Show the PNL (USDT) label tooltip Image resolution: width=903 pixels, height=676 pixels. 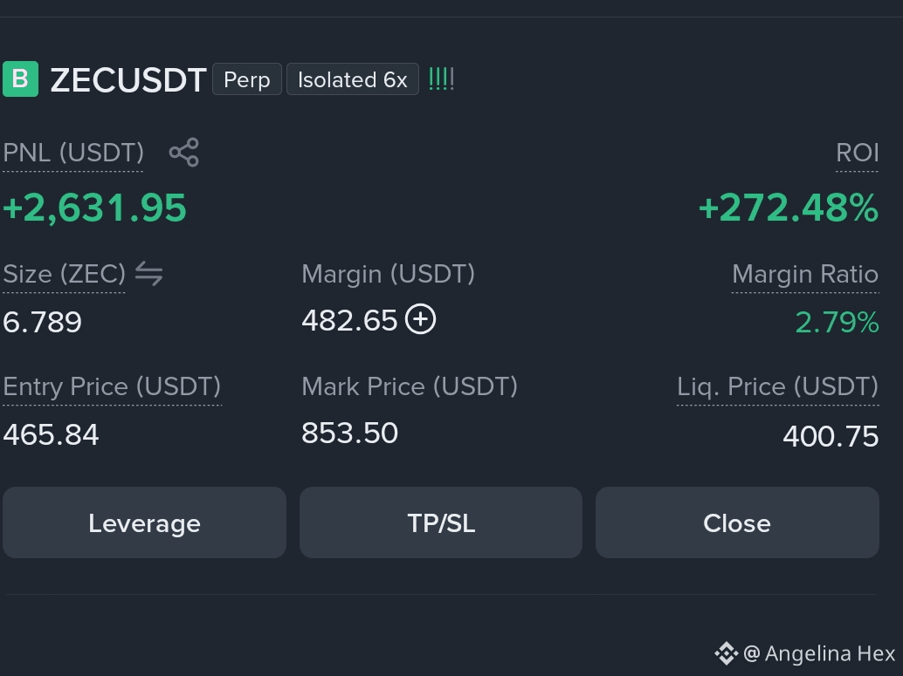[73, 153]
